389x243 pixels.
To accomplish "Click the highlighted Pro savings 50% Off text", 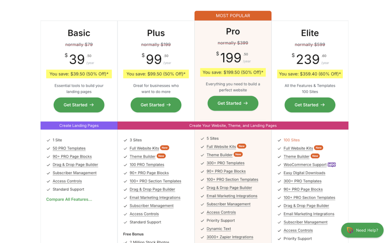I will [233, 72].
